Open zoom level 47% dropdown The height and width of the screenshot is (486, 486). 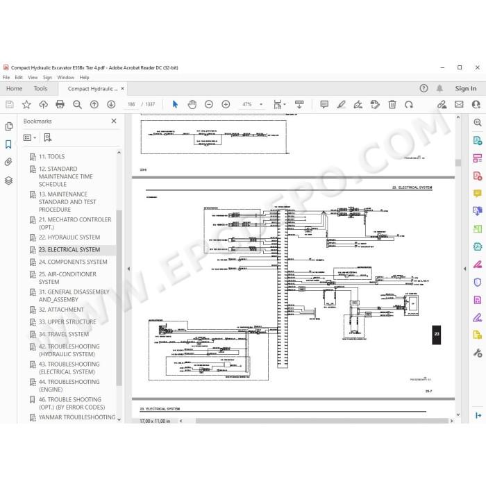[x=261, y=104]
